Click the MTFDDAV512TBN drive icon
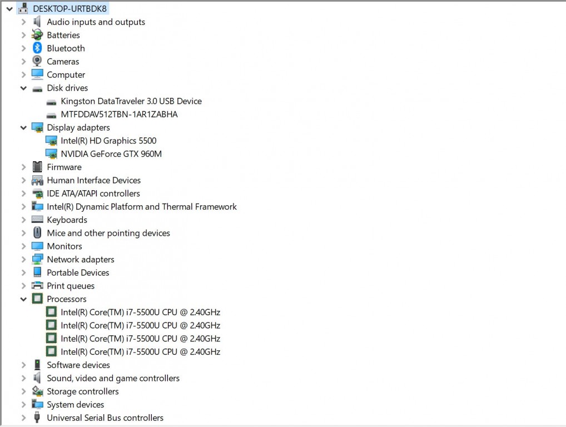 pos(51,116)
